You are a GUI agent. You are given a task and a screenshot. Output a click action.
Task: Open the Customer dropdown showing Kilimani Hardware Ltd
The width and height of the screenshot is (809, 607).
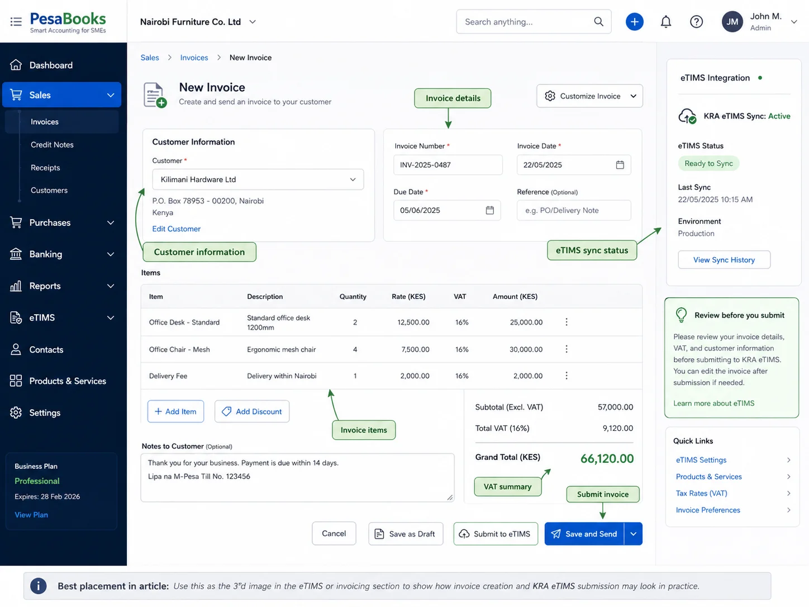(x=258, y=179)
